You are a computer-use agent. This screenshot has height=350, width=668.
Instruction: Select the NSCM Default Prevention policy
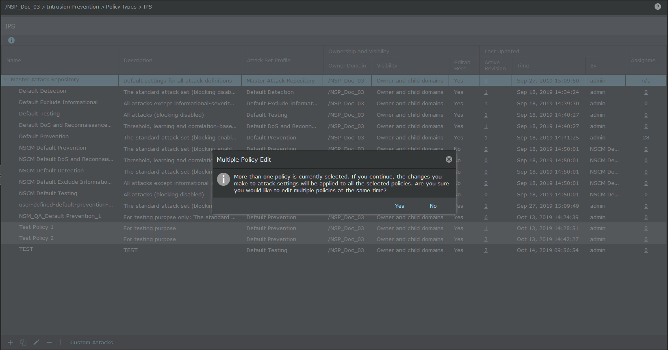(52, 148)
